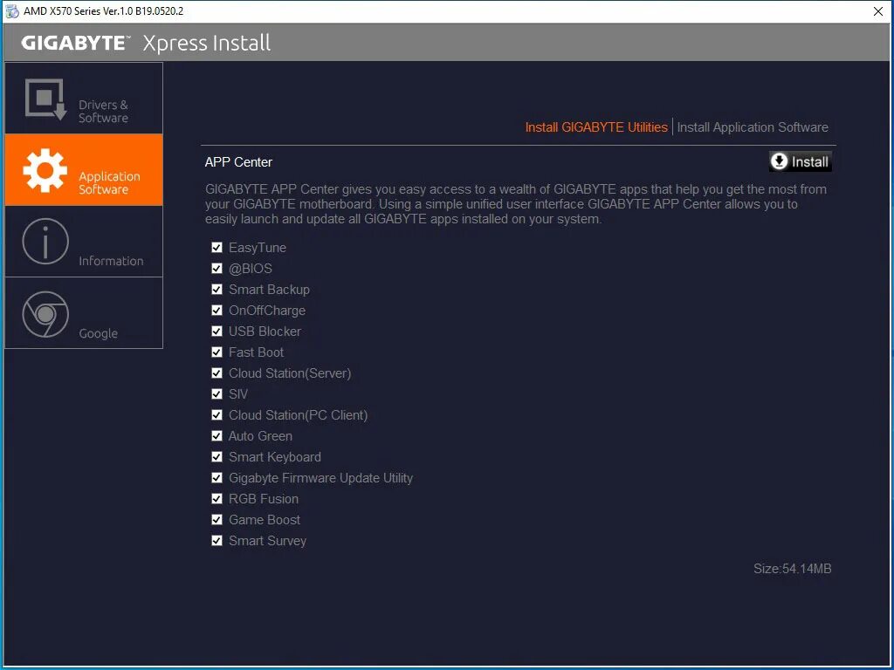Click the @BIOS label text
The height and width of the screenshot is (670, 894).
coord(251,269)
